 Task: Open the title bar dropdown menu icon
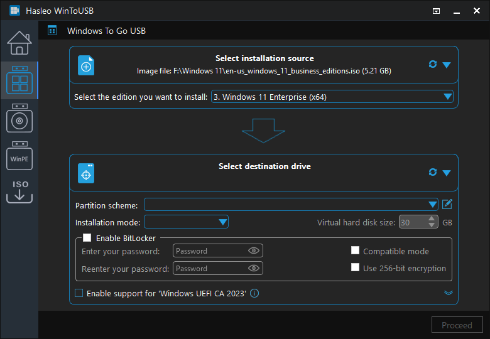(436, 11)
